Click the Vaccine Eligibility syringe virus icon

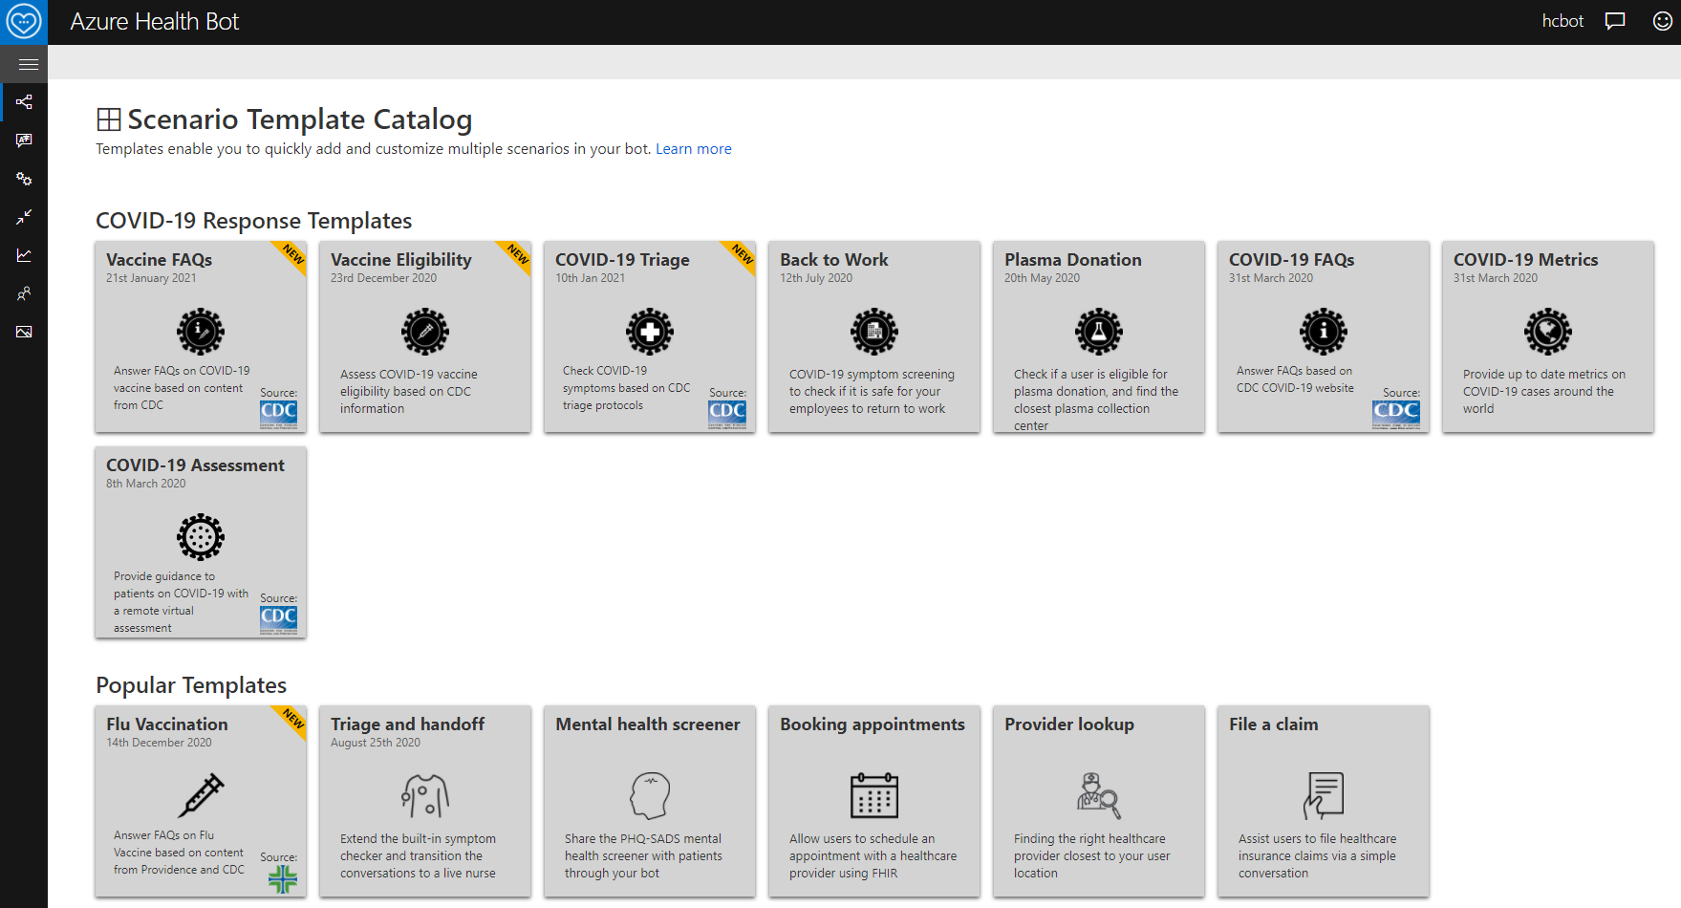[425, 332]
